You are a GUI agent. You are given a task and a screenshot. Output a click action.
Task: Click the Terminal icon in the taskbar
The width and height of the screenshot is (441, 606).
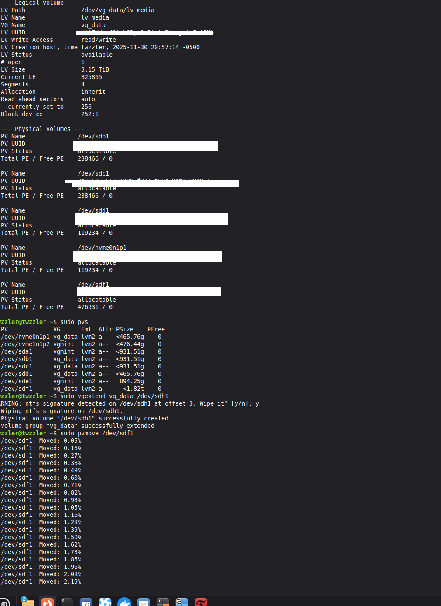[x=66, y=602]
